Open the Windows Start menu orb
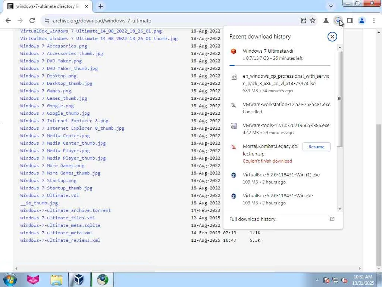 9,280
